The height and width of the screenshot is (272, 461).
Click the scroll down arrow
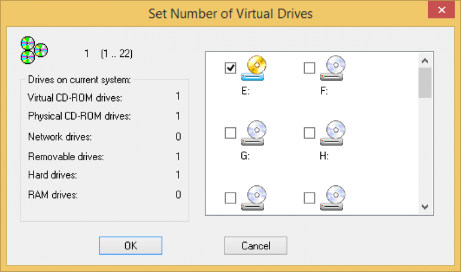point(425,207)
